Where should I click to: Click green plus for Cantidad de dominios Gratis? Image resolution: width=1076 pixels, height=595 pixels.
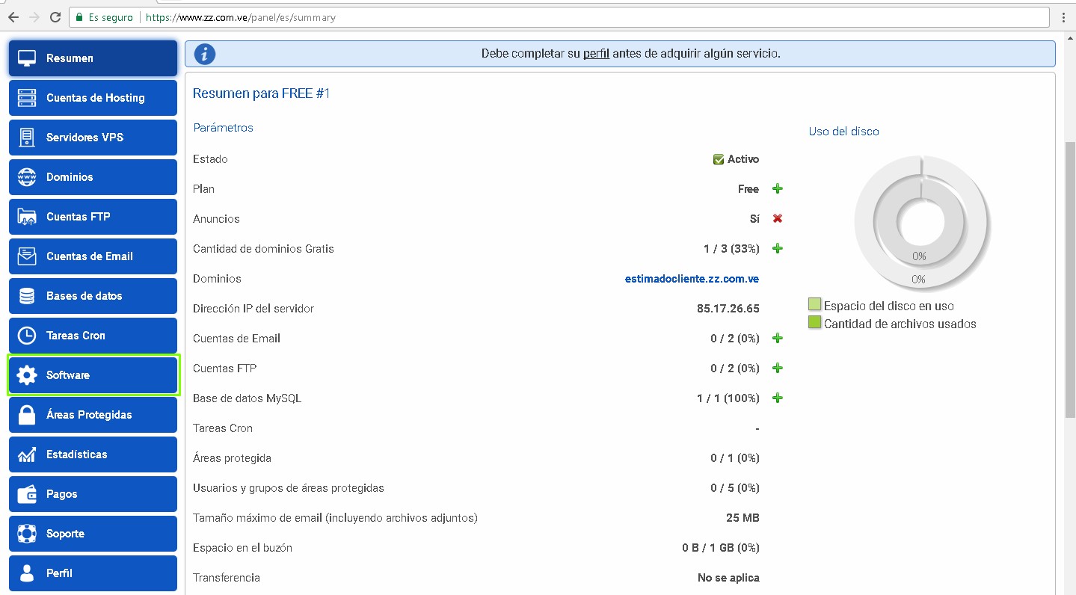(778, 249)
